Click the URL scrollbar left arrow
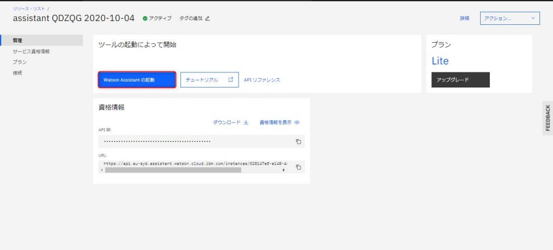Viewport: 553px width, 250px height. tap(102, 170)
